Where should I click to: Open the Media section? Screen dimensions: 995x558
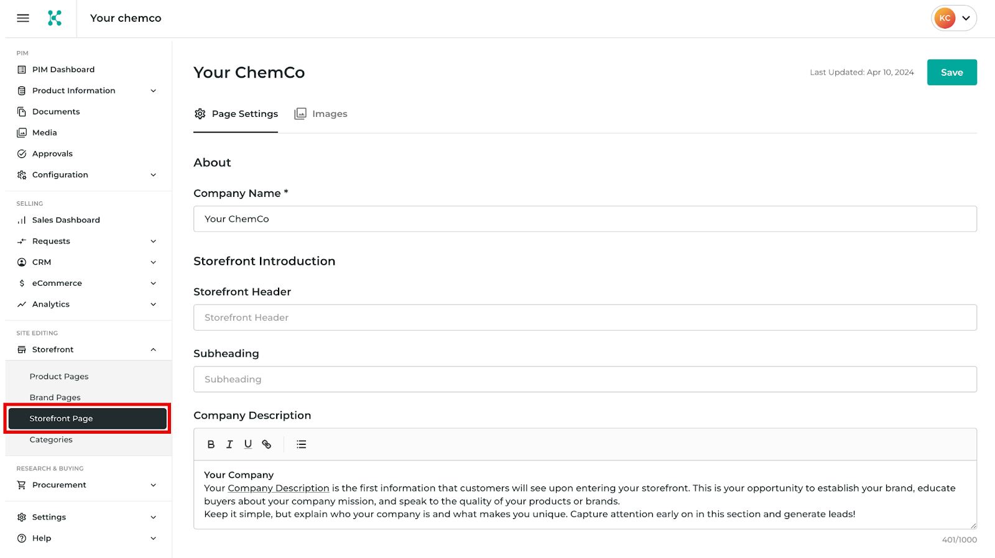pos(44,132)
